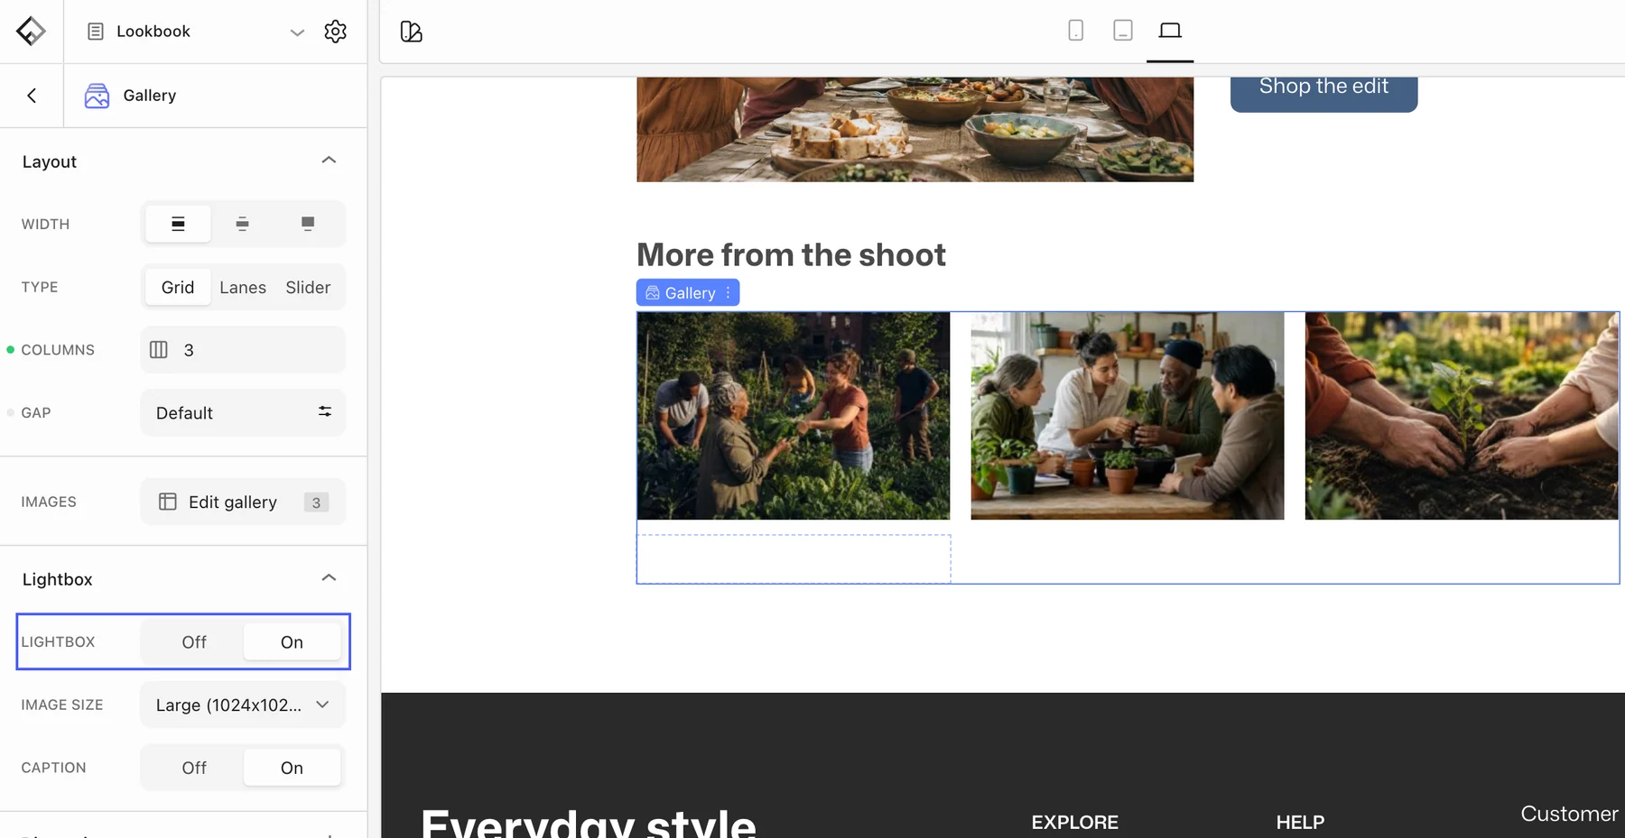Click the gallery table icon
The width and height of the screenshot is (1625, 838).
click(168, 502)
